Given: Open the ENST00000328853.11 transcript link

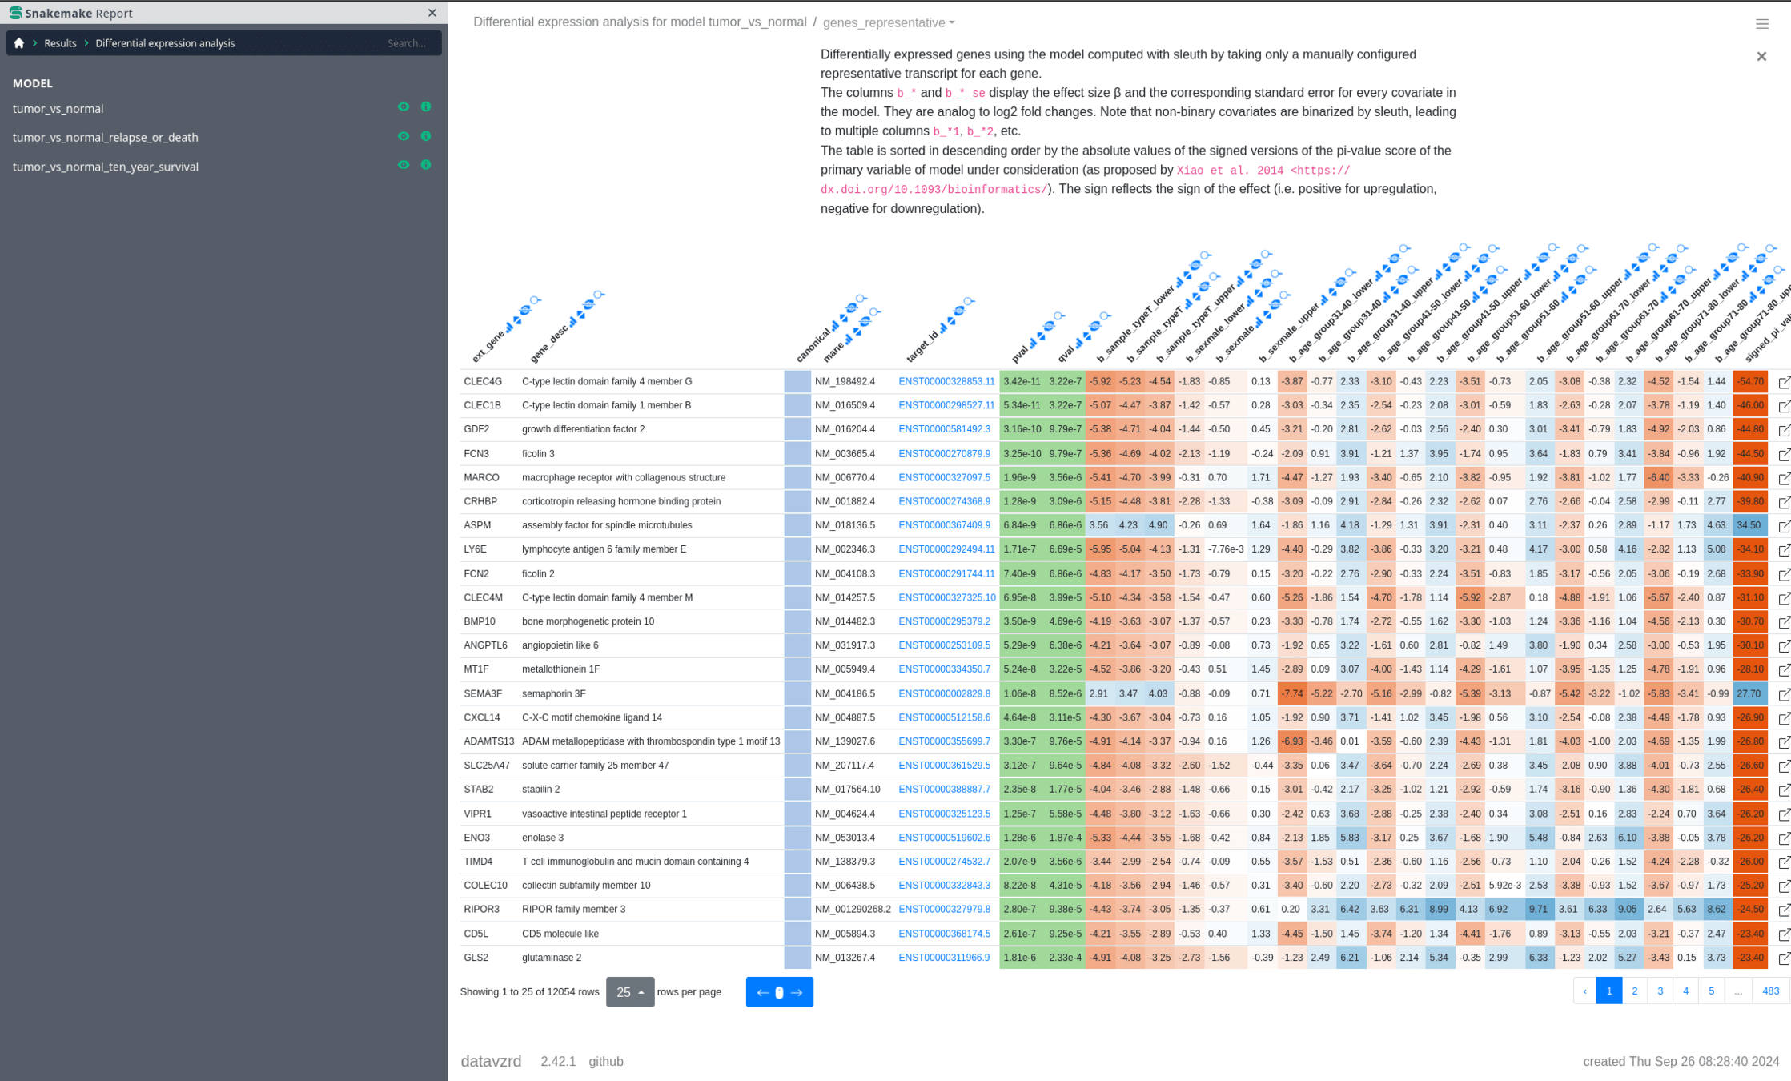Looking at the screenshot, I should click(946, 382).
